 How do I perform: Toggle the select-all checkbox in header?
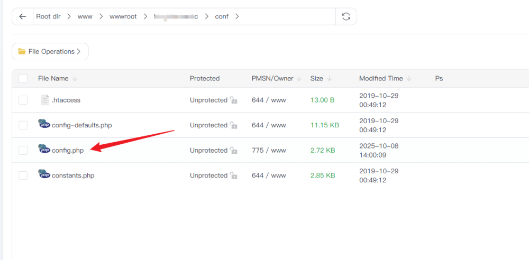(23, 78)
